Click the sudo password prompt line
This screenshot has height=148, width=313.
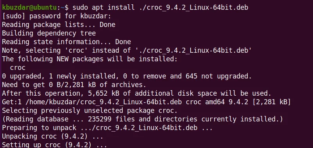(57, 16)
